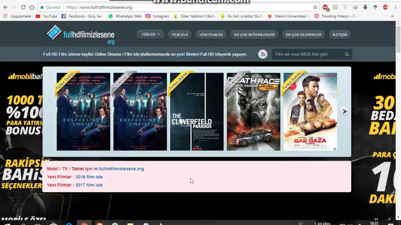Image resolution: width=401 pixels, height=225 pixels.
Task: Open first Doğu Ekspresinde Cinayet Türkçe Dublaj poster
Action: point(83,112)
